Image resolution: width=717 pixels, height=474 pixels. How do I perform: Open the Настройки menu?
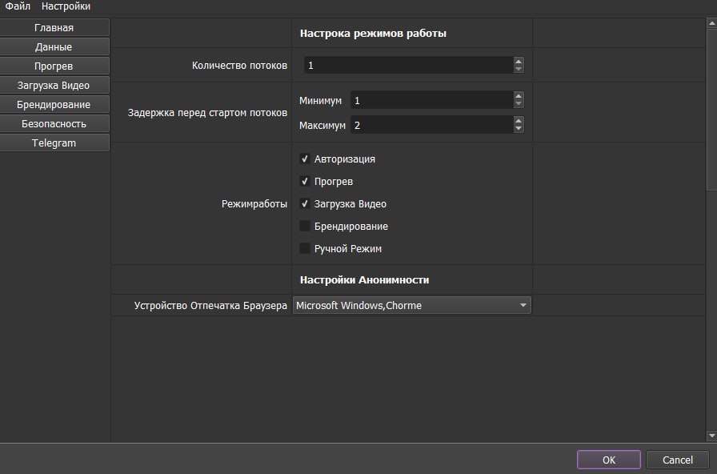pyautogui.click(x=66, y=6)
